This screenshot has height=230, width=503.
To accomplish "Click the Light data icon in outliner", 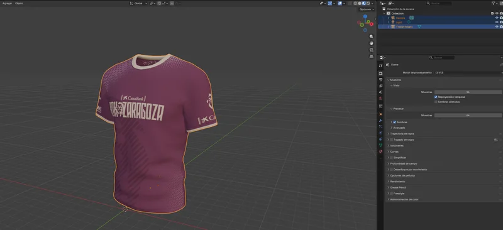I will (409, 22).
